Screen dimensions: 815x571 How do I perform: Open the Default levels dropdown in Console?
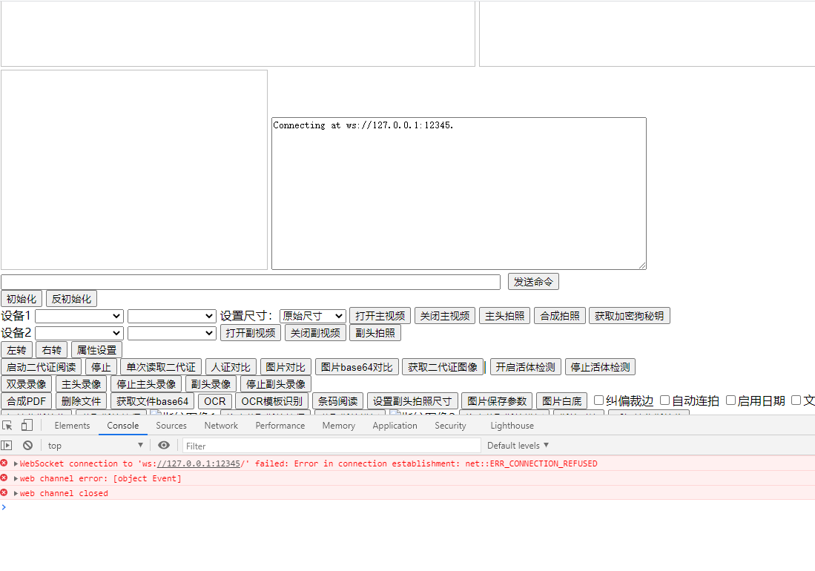pos(518,445)
